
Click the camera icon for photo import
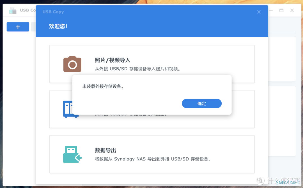pos(72,64)
